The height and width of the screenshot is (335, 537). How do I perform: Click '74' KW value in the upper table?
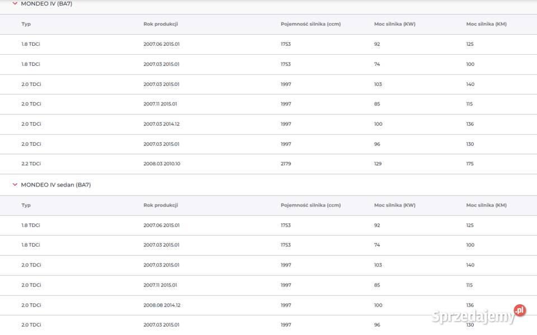point(377,64)
